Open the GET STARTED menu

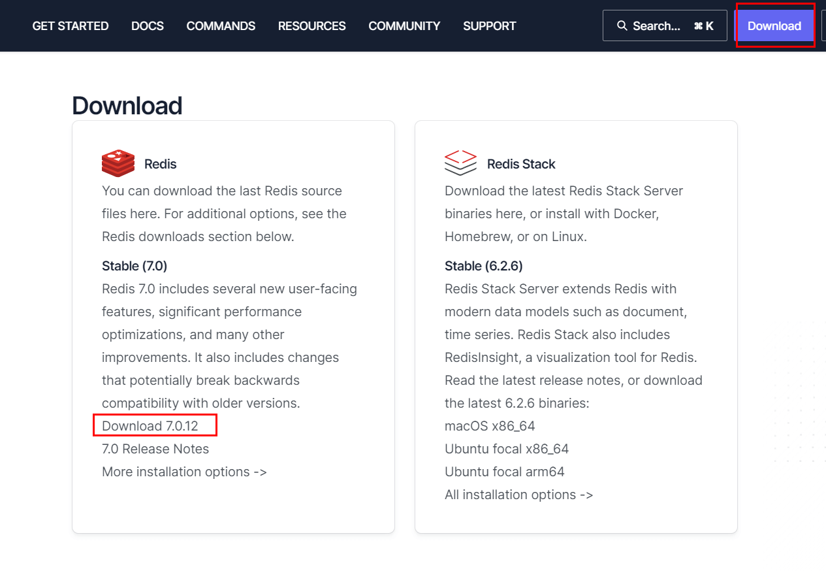click(x=71, y=26)
